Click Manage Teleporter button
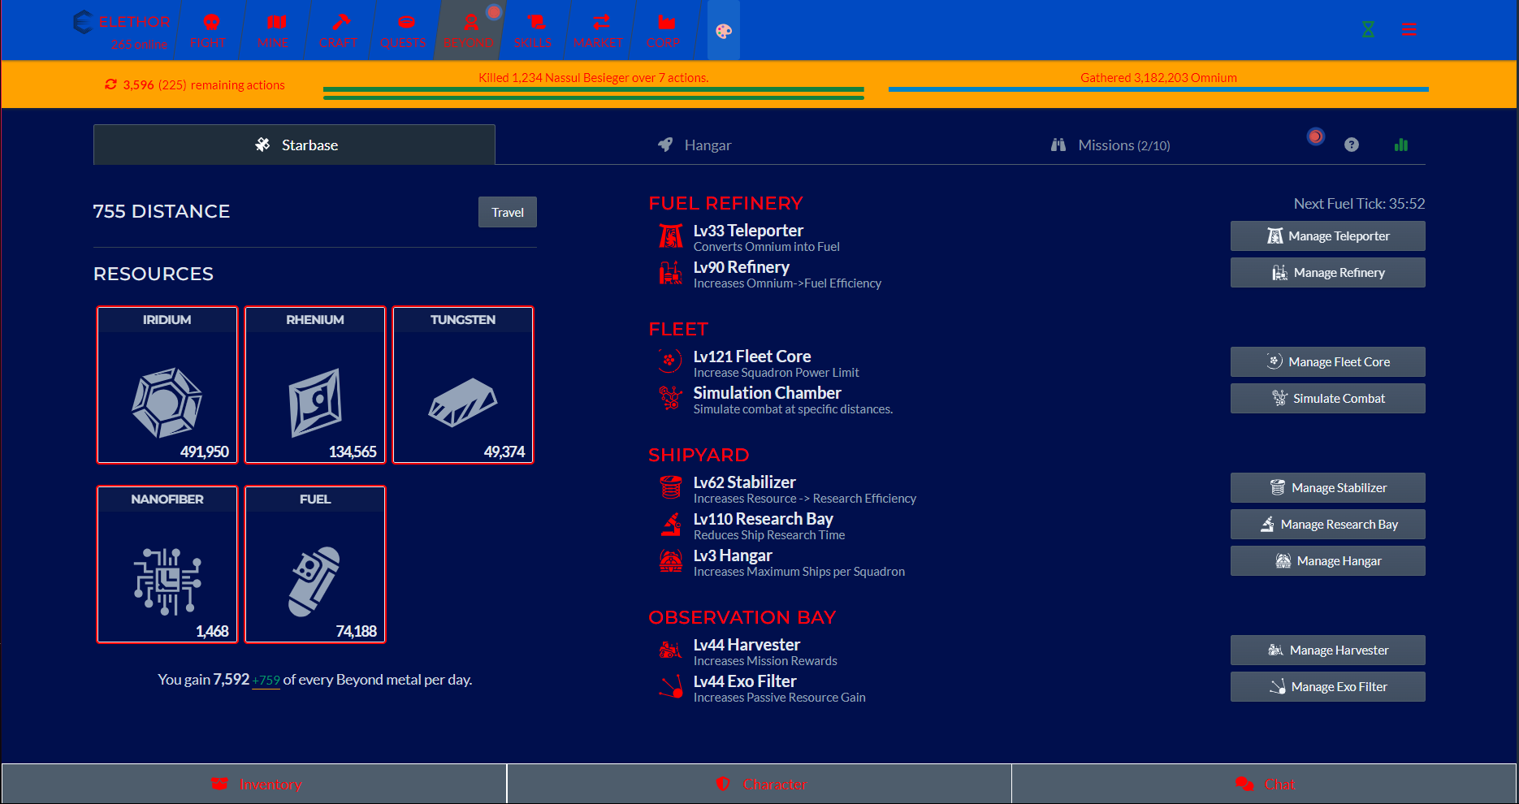Viewport: 1519px width, 804px height. [x=1328, y=236]
